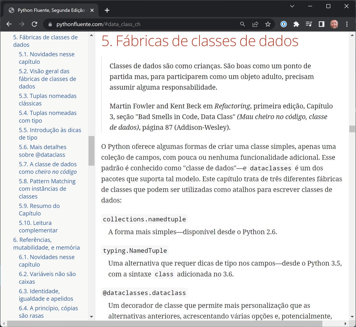Share the current page
356x327 pixels.
click(x=255, y=24)
